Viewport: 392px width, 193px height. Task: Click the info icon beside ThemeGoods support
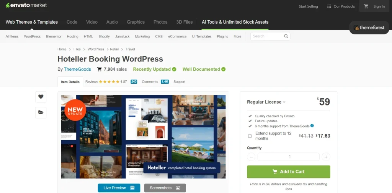coord(312,126)
